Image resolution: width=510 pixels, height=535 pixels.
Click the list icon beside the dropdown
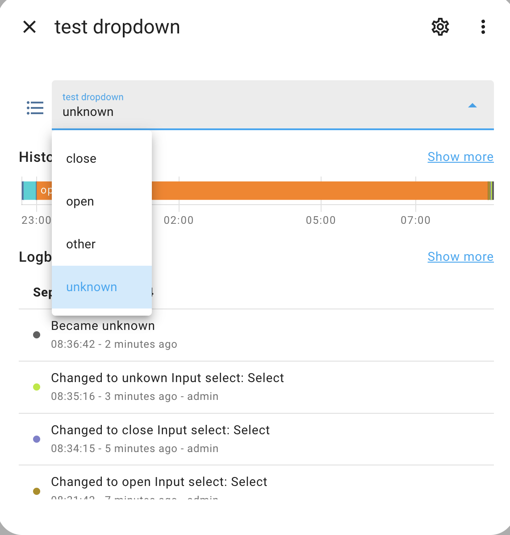(x=35, y=107)
